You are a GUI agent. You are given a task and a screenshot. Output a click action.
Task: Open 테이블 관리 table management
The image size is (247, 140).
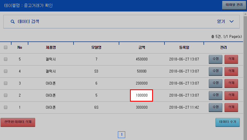pyautogui.click(x=234, y=5)
